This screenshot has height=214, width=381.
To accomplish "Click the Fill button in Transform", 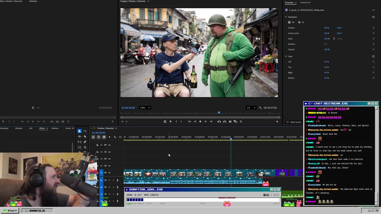I will click(291, 22).
